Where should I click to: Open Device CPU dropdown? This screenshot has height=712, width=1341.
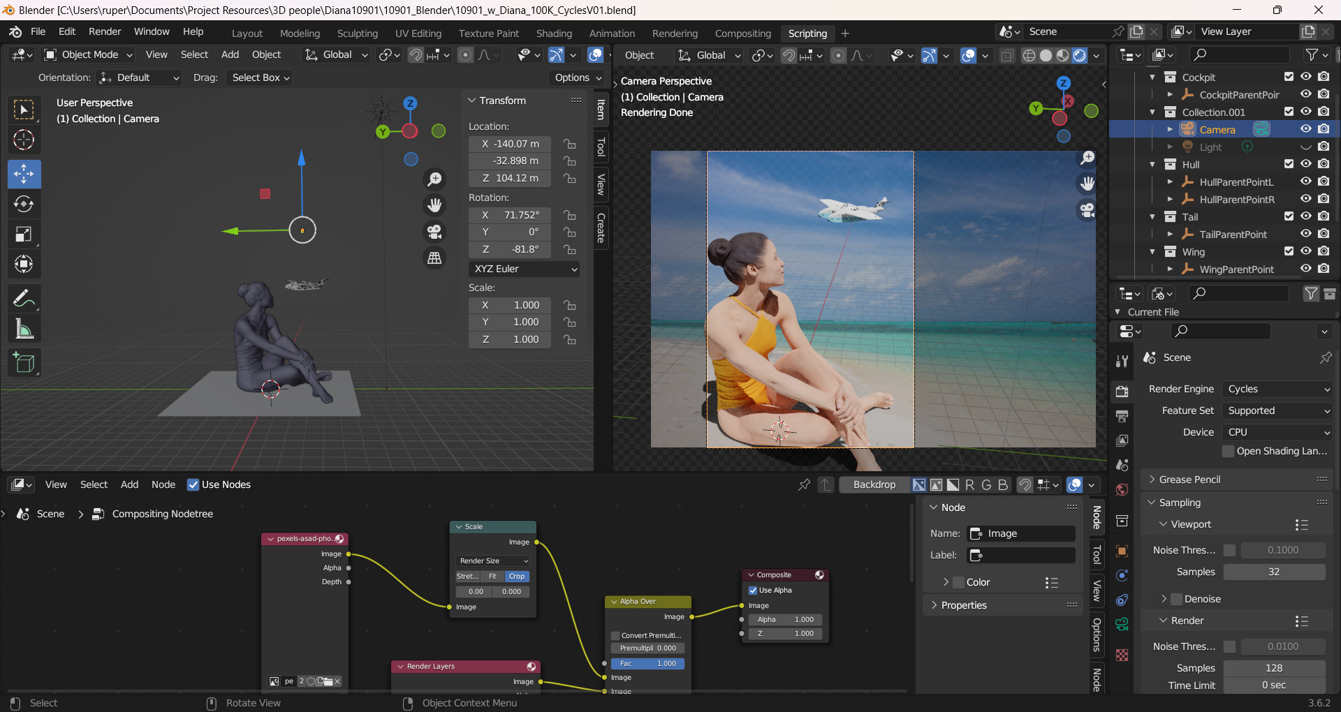tap(1278, 433)
